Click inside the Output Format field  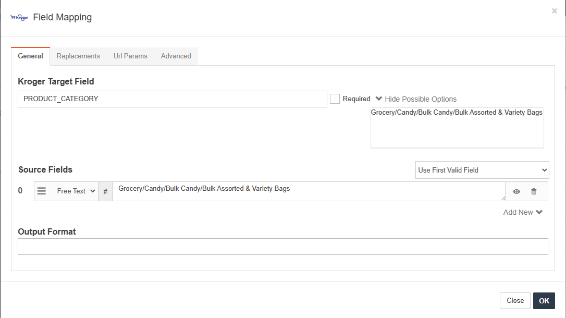283,246
